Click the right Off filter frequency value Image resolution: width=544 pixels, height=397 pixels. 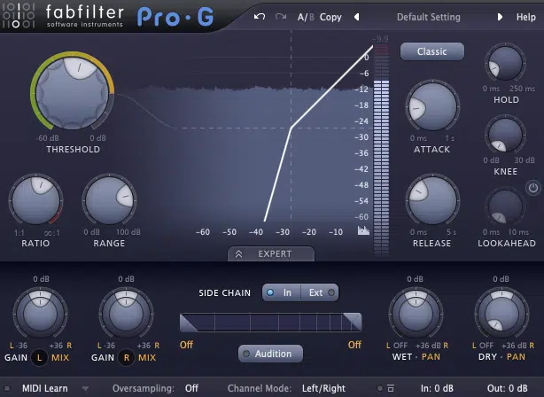[x=354, y=345]
